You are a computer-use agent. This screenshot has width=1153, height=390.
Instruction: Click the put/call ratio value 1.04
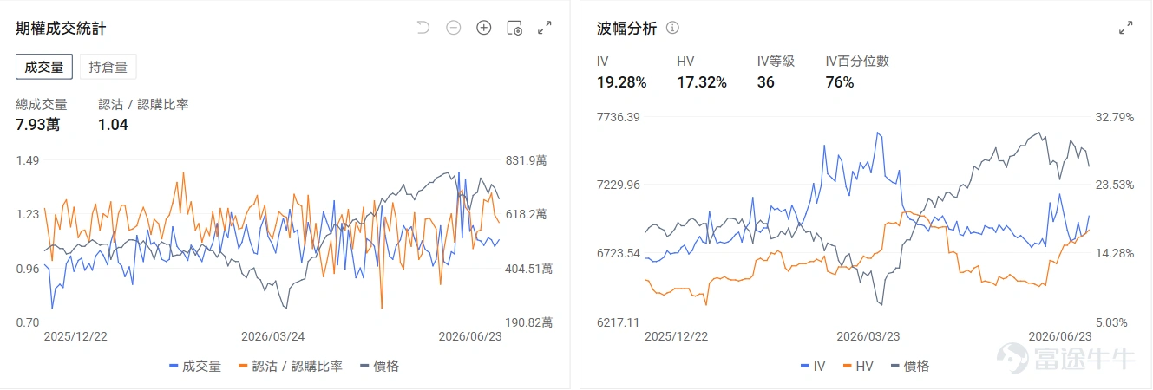click(113, 125)
